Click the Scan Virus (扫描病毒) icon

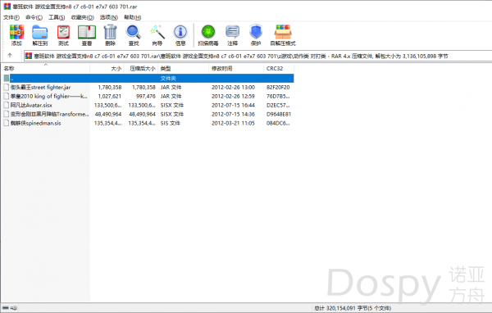click(x=208, y=35)
